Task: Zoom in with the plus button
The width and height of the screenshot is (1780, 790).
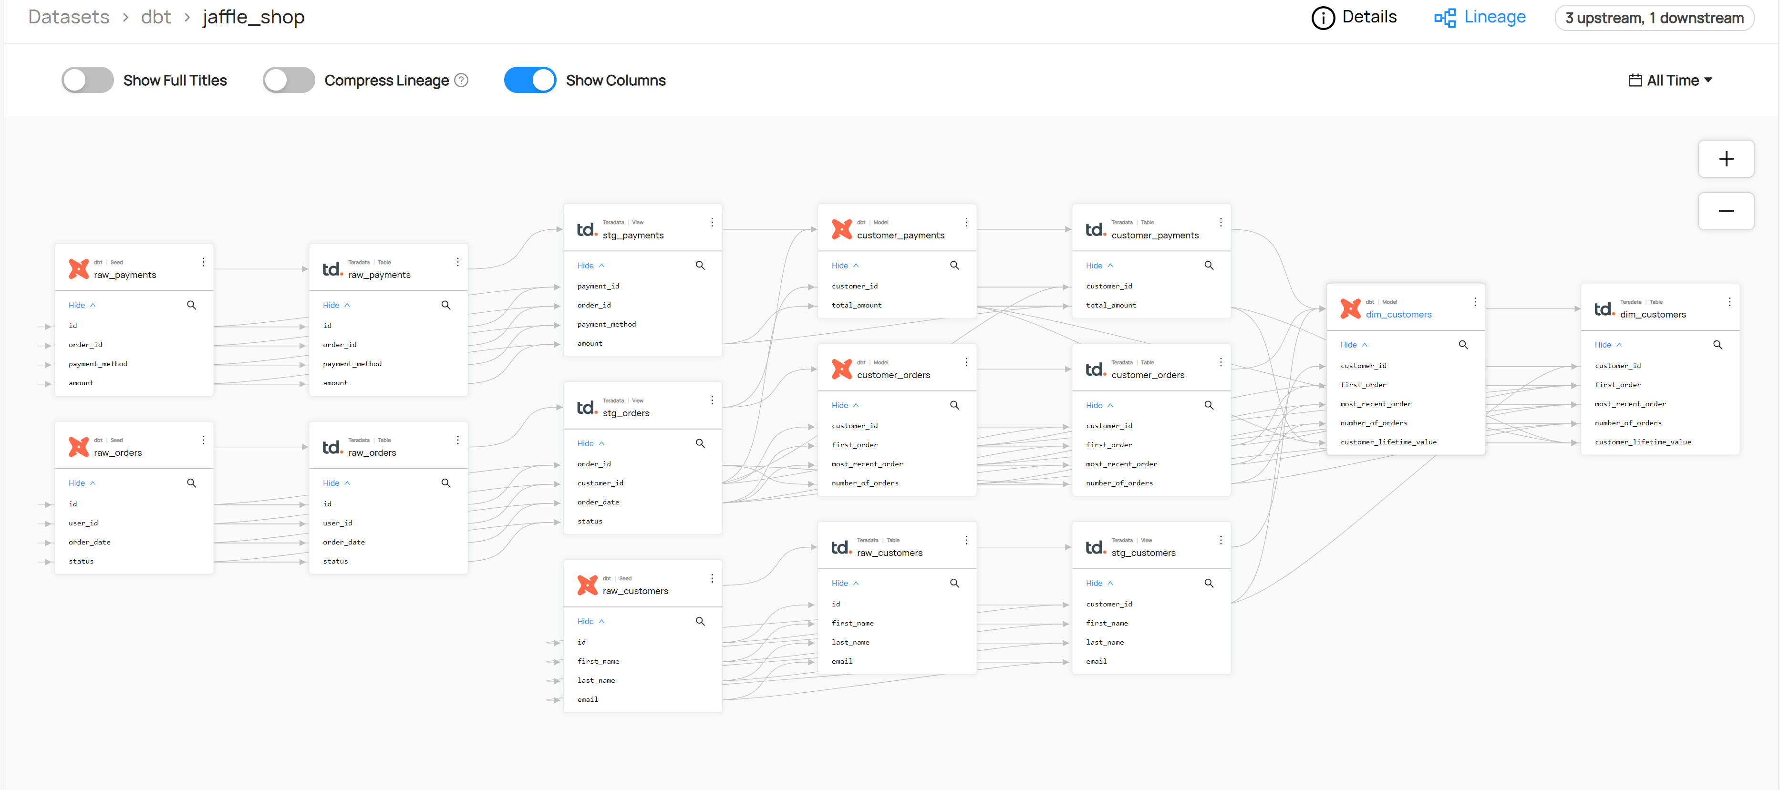Action: pos(1726,159)
